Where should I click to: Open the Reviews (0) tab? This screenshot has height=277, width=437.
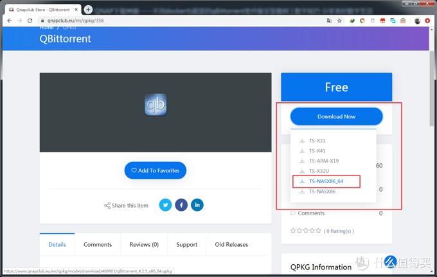coord(144,244)
